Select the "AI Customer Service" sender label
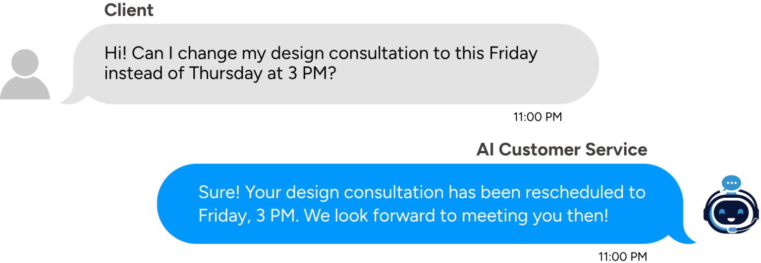The height and width of the screenshot is (263, 761). click(562, 150)
